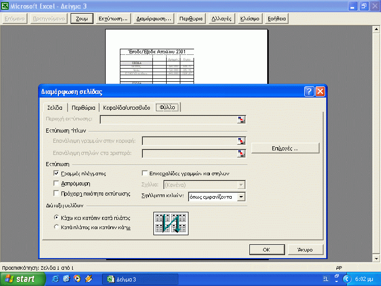Click Ζουμ button in preview toolbar
Image resolution: width=381 pixels, height=286 pixels.
coord(82,19)
